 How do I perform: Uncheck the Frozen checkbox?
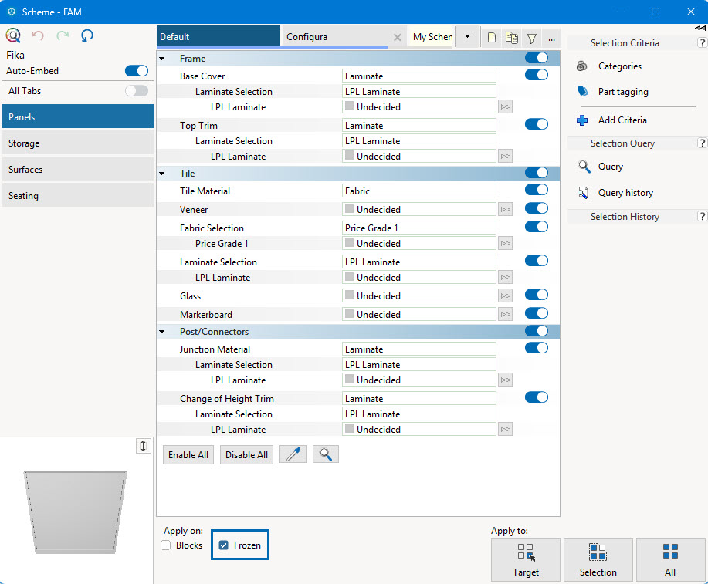coord(223,545)
